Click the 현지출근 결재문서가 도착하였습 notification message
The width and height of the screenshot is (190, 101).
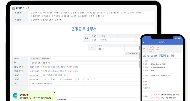point(36,97)
